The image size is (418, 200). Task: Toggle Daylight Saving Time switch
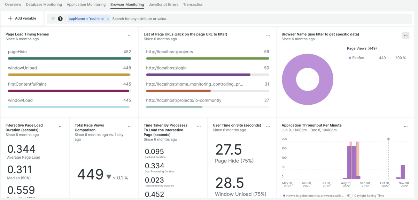350,196
